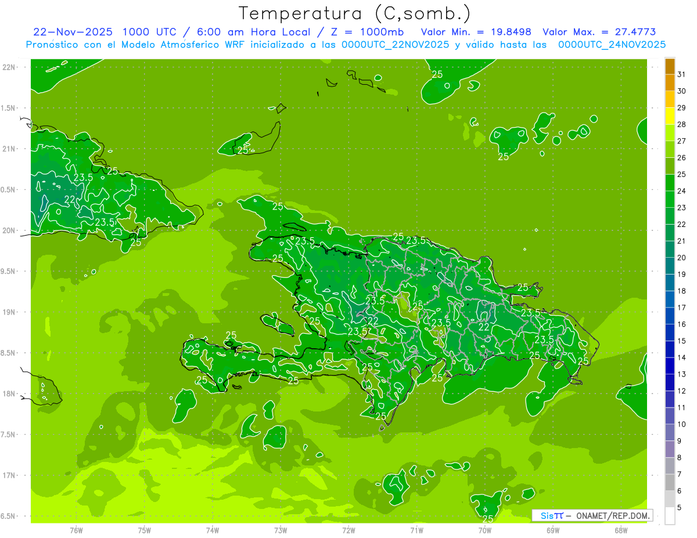Pick the white swatch below legend value 5
This screenshot has height=538, width=697.
click(x=670, y=516)
